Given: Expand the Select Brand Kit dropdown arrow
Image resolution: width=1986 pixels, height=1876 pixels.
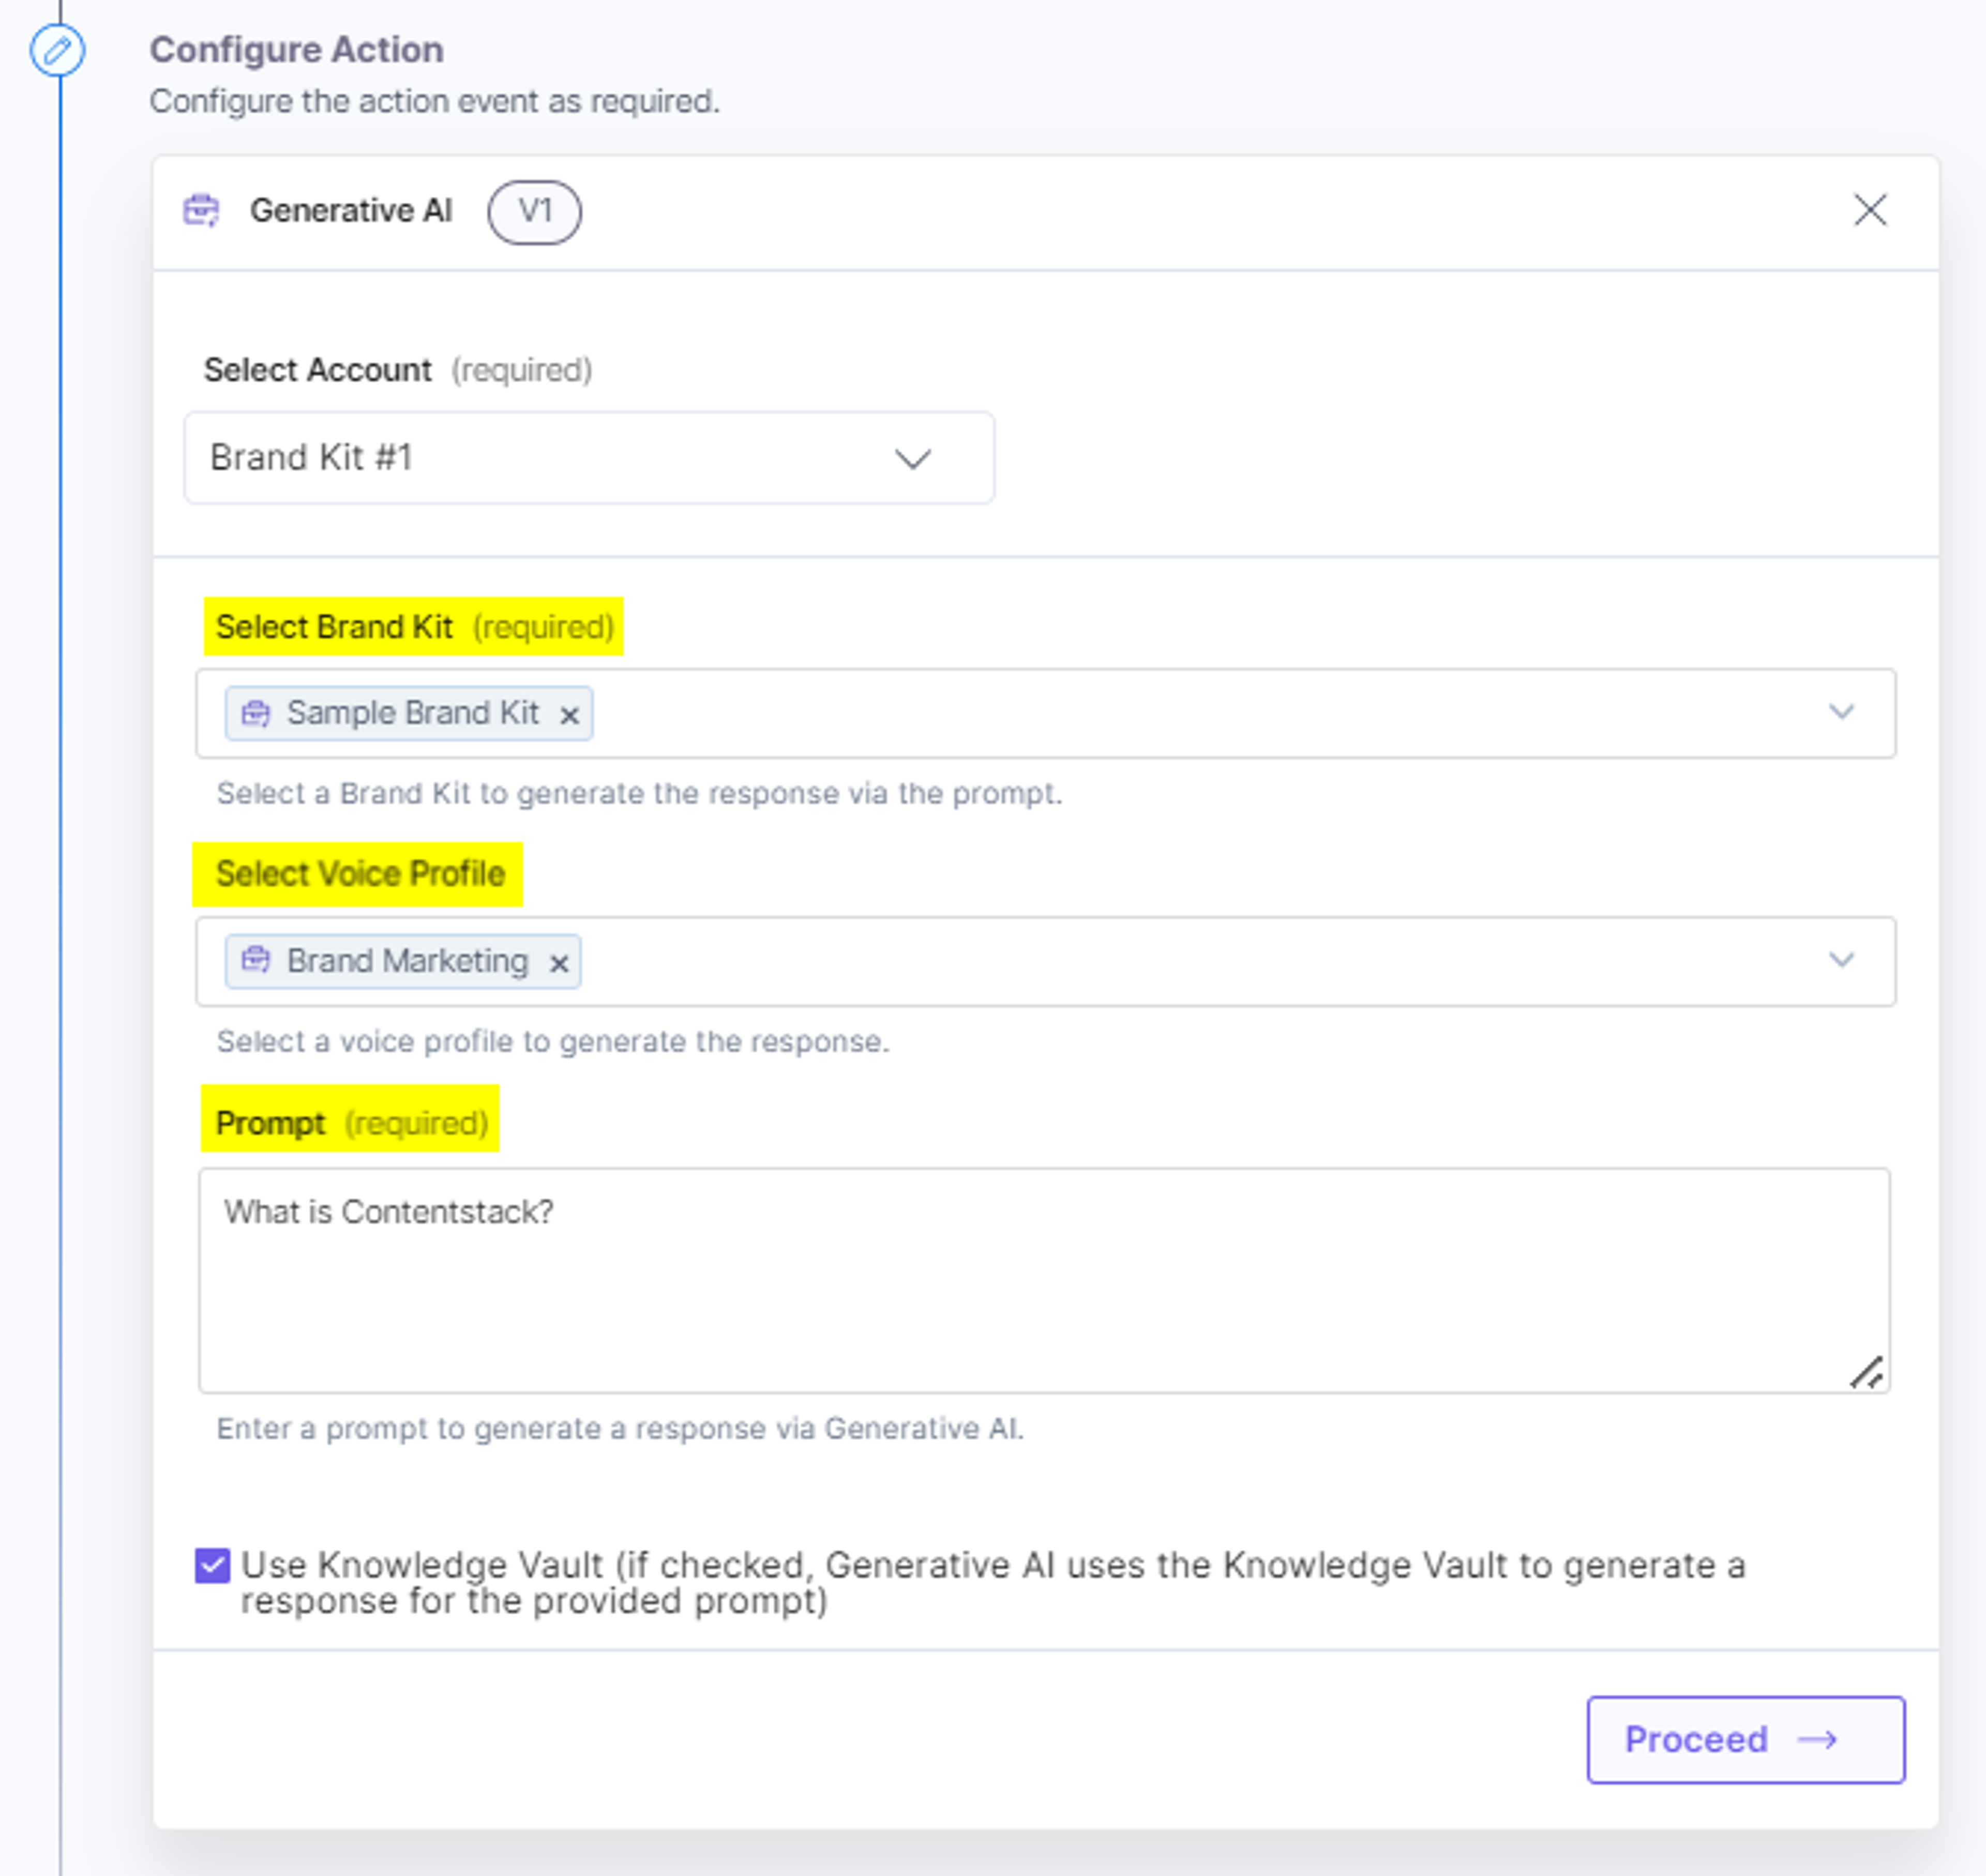Looking at the screenshot, I should (1841, 712).
